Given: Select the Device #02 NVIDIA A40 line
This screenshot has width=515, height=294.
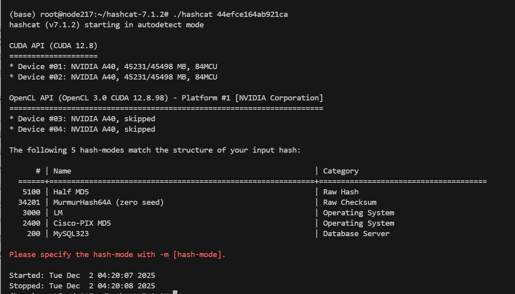Looking at the screenshot, I should click(113, 77).
